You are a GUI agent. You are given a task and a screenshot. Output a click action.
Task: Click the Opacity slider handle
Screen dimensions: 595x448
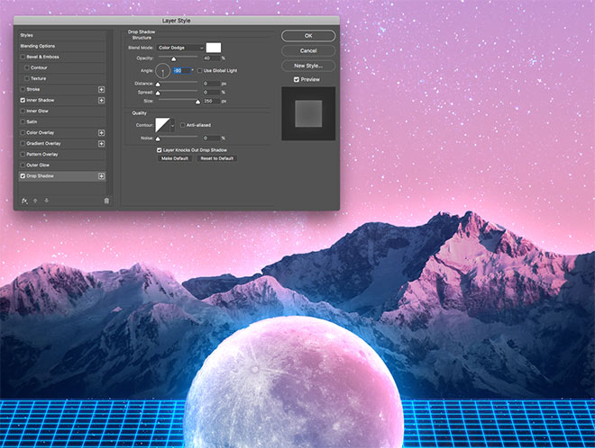173,59
